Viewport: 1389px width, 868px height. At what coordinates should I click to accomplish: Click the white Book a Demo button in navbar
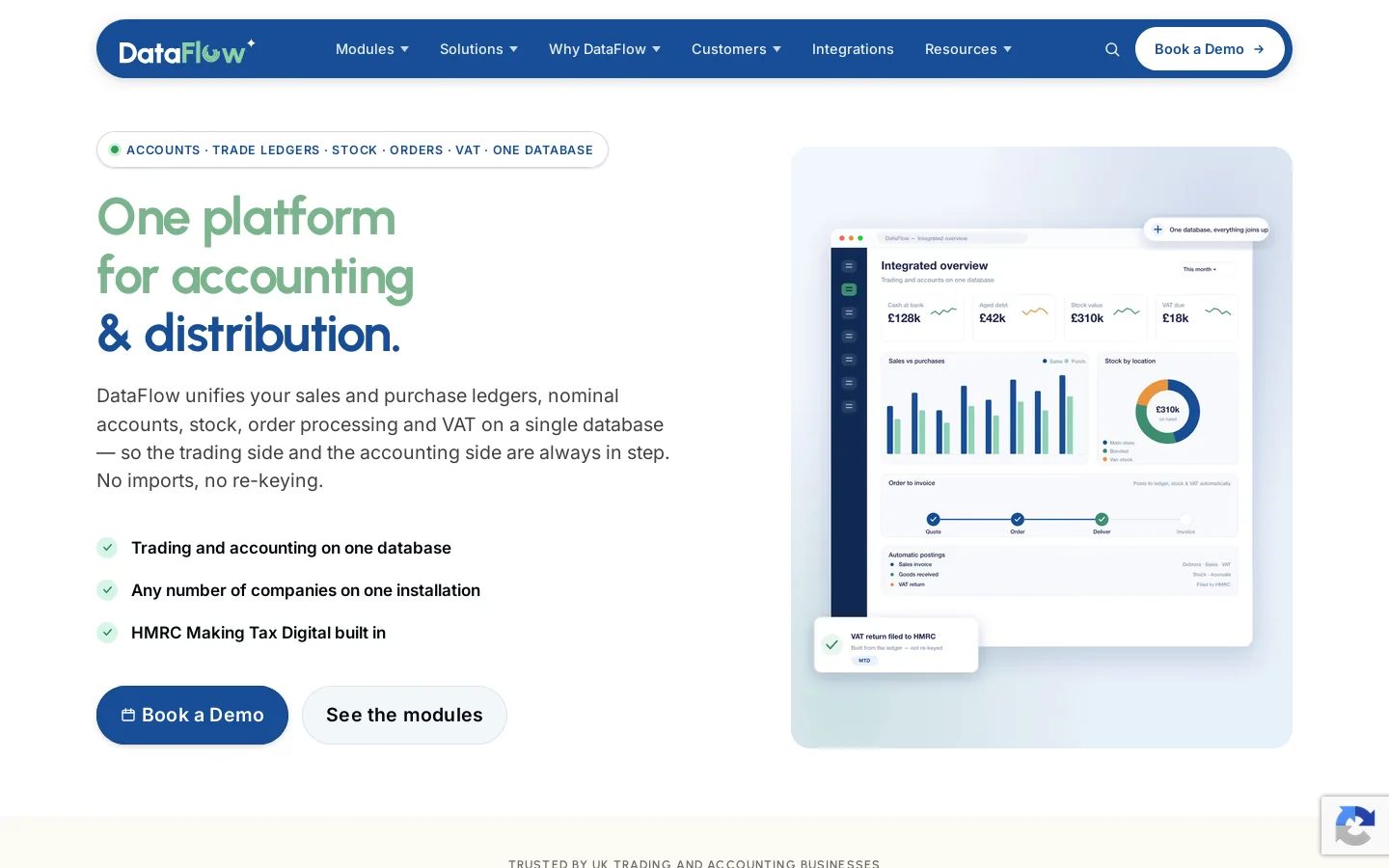click(1210, 49)
